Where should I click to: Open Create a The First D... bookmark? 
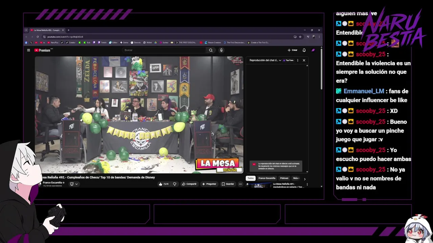(258, 43)
